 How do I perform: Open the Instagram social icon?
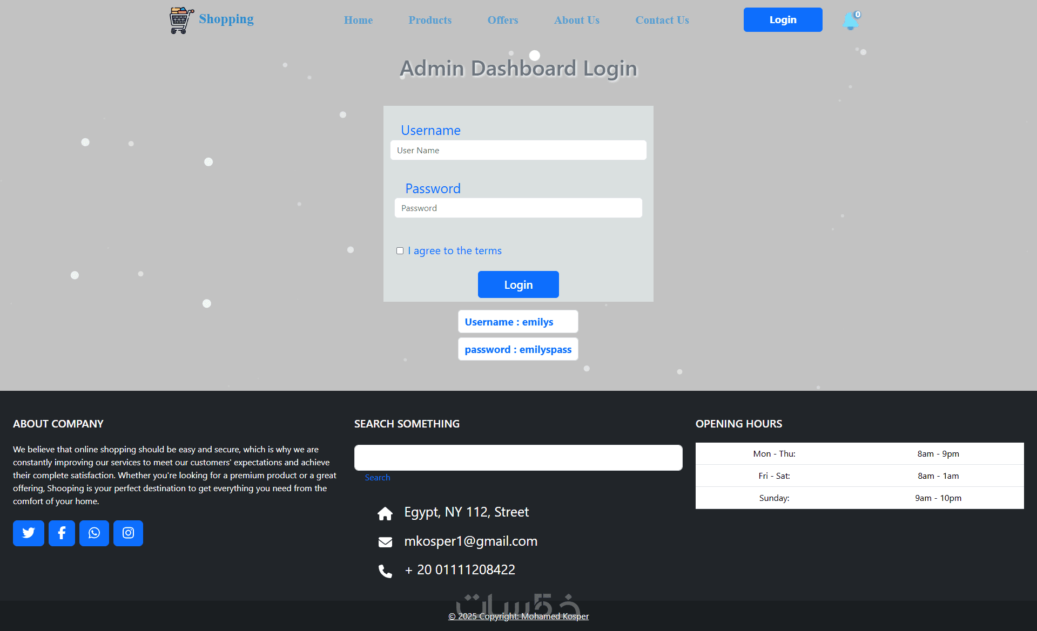(x=128, y=533)
